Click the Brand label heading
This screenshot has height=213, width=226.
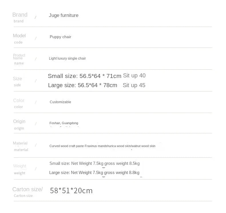[x=20, y=15]
